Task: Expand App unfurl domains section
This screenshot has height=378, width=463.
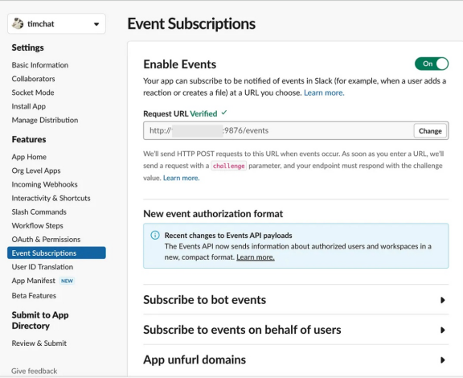Action: point(296,360)
